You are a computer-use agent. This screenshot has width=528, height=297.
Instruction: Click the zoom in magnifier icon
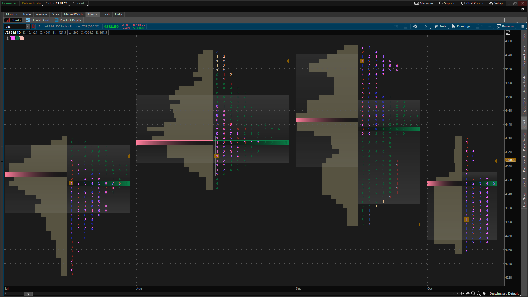(x=473, y=293)
